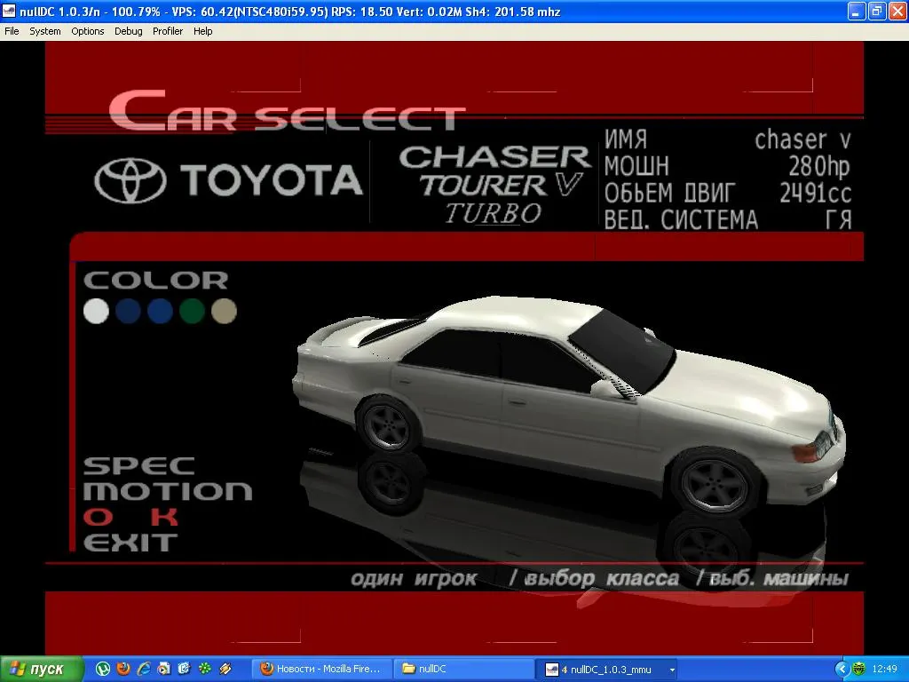Select the white car color swatch
This screenshot has height=682, width=909.
click(x=96, y=311)
